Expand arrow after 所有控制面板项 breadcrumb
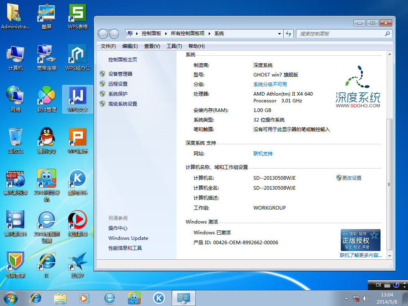 tap(209, 33)
